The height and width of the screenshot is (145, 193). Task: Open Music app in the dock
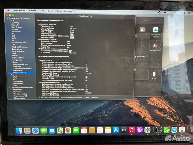[132, 130]
